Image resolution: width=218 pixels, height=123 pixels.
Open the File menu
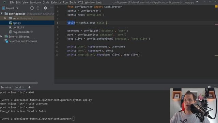(12, 2)
